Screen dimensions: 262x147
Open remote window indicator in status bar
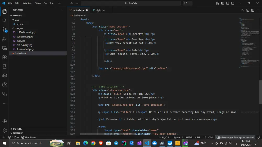(x=3, y=137)
